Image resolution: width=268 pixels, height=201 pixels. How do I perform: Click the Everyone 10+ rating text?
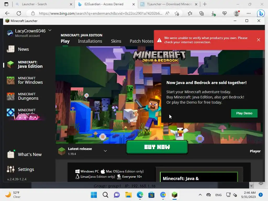[132, 177]
